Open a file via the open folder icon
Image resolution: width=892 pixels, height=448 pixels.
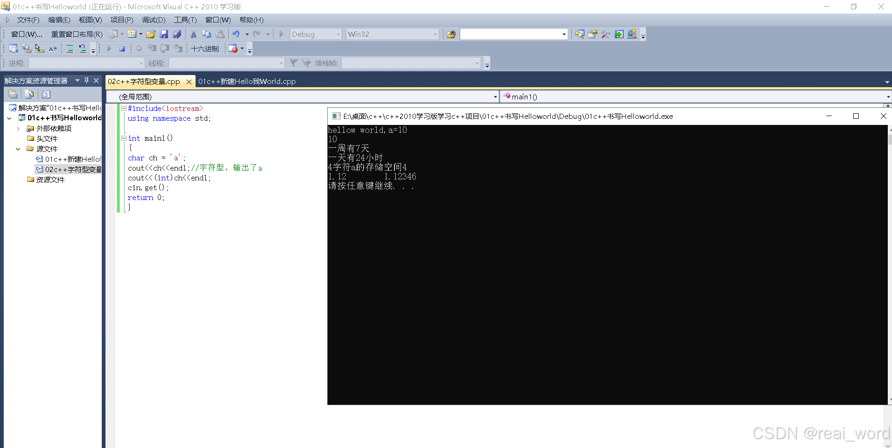click(x=151, y=34)
